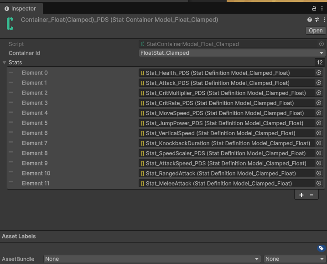The image size is (327, 264).
Task: Select the Element 2 label
Action: [x=35, y=93]
